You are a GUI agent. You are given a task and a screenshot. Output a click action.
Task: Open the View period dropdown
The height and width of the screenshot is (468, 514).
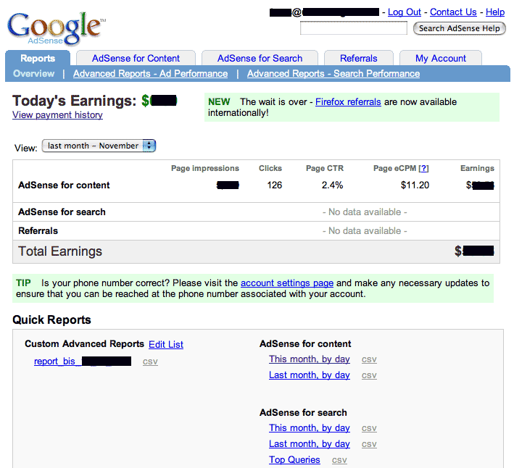(x=99, y=146)
